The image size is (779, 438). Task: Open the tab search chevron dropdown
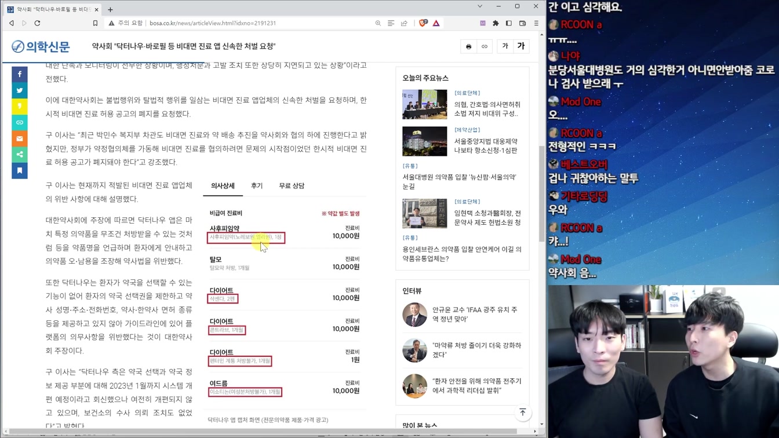coord(480,6)
